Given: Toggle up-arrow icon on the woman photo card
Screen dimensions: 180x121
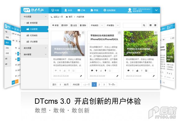Looking at the screenshot, I should [x=60, y=71].
